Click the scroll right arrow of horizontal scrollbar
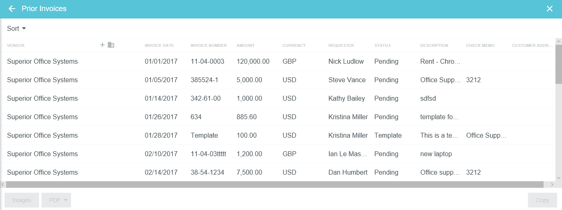 552,185
